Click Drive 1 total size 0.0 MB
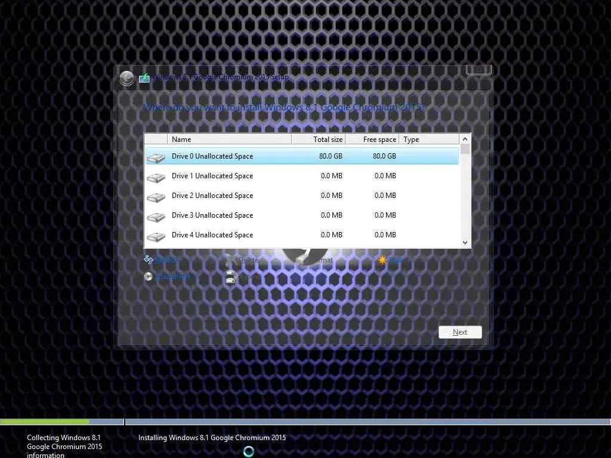 332,176
